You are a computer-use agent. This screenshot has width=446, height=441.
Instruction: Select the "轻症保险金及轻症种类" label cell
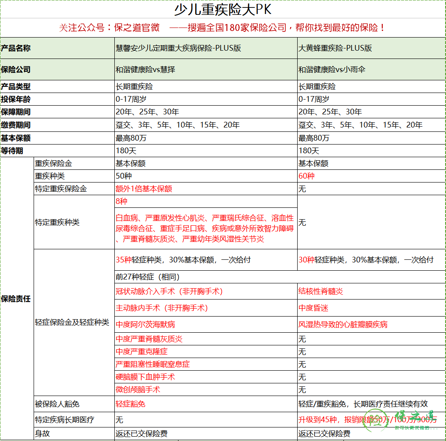[x=74, y=322]
